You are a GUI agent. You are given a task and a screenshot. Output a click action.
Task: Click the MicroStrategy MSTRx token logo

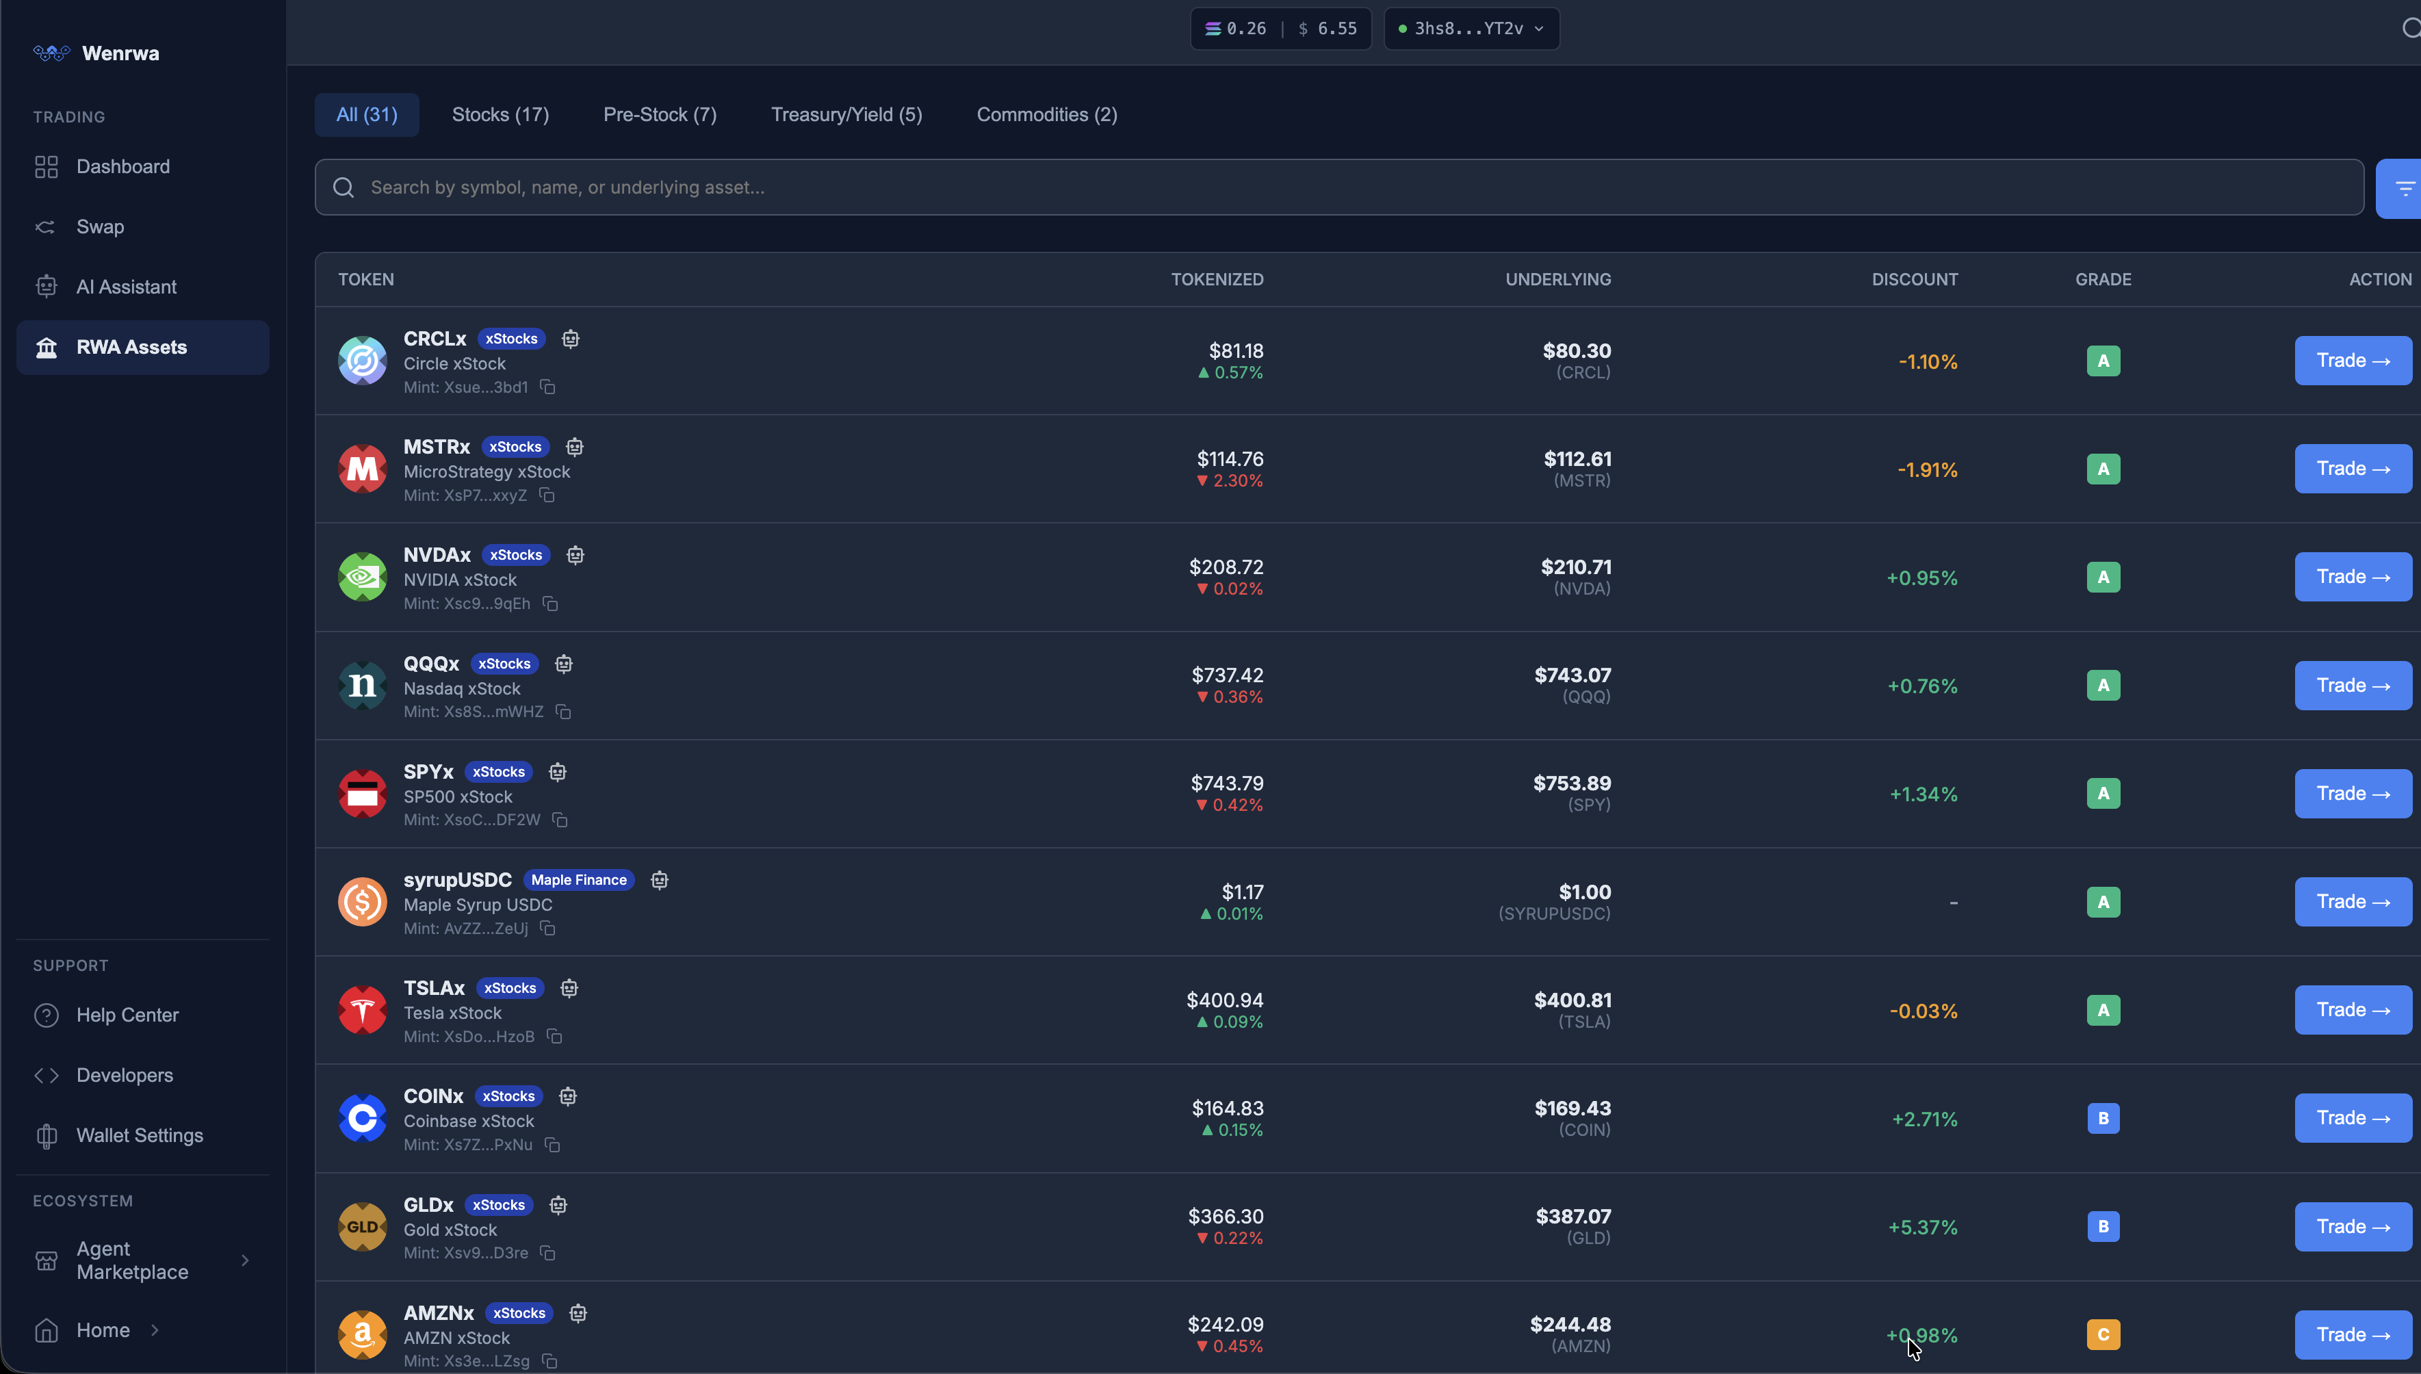click(x=362, y=469)
